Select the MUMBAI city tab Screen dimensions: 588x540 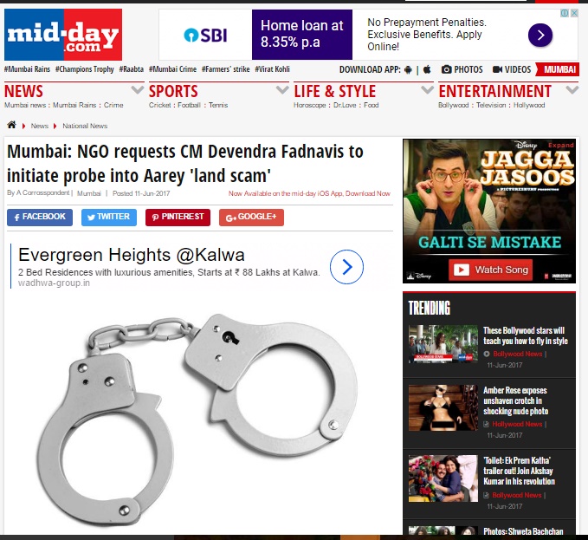pos(558,69)
